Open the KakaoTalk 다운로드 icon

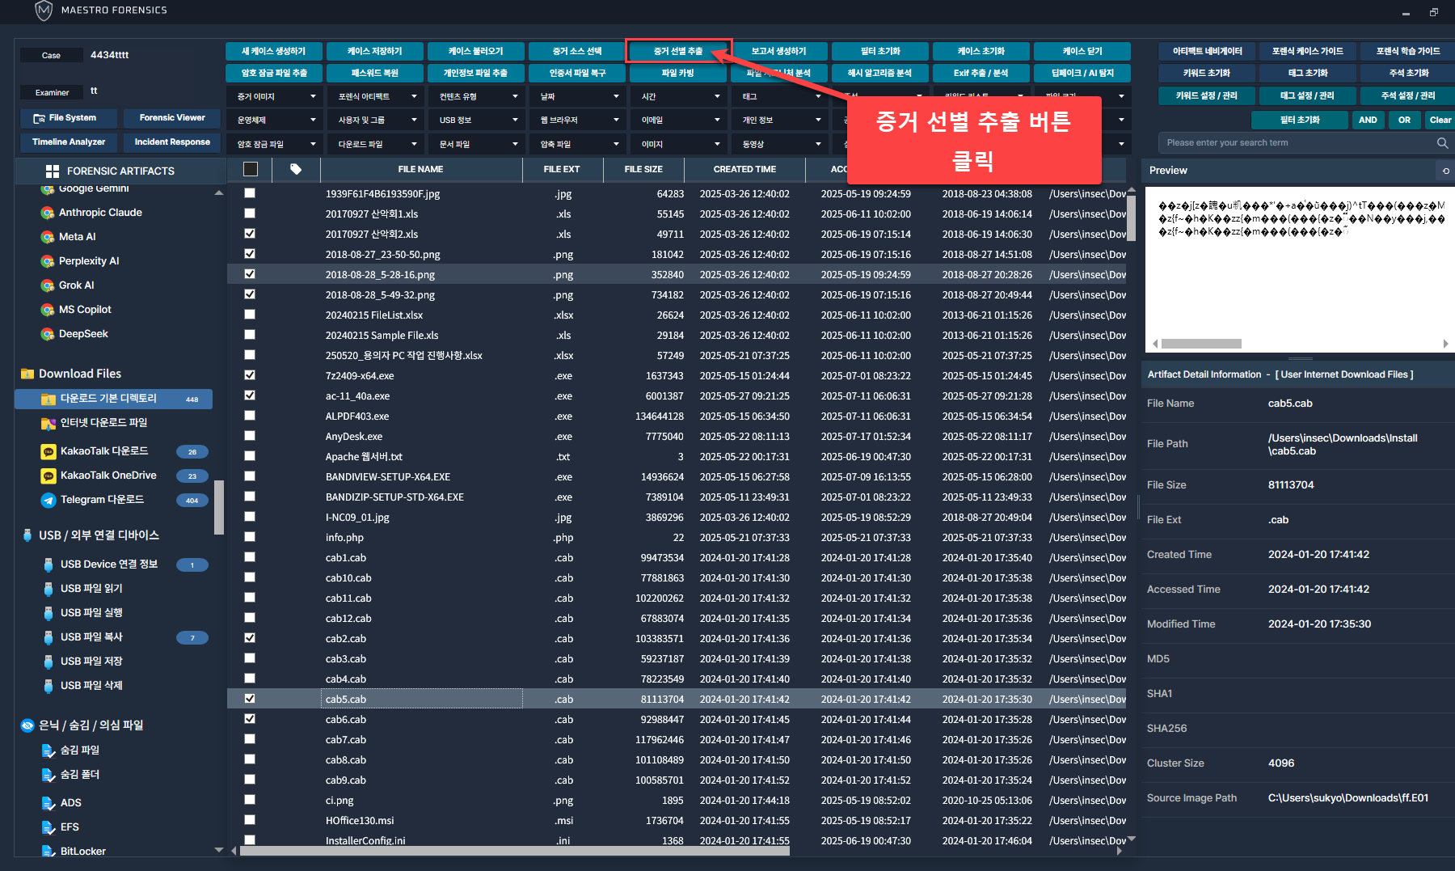pyautogui.click(x=48, y=451)
